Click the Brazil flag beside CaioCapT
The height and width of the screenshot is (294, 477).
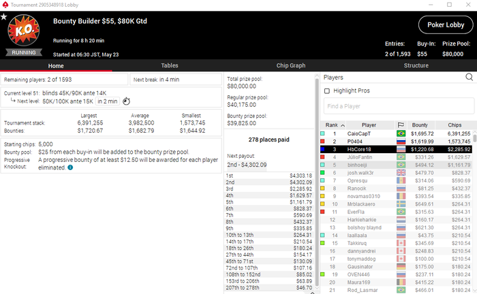401,133
